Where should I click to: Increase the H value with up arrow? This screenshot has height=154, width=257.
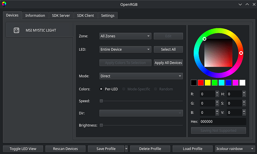pyautogui.click(x=244, y=92)
